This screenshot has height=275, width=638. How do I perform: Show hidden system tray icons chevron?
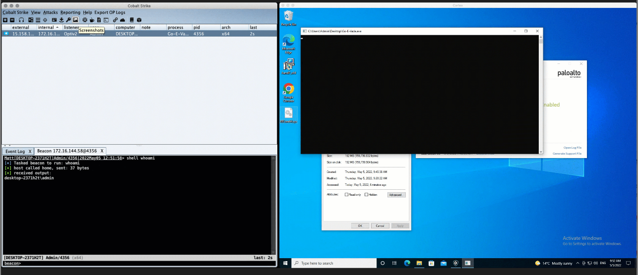pyautogui.click(x=577, y=263)
